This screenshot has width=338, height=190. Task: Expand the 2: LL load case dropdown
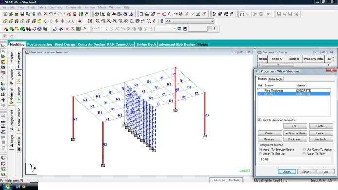(213, 21)
